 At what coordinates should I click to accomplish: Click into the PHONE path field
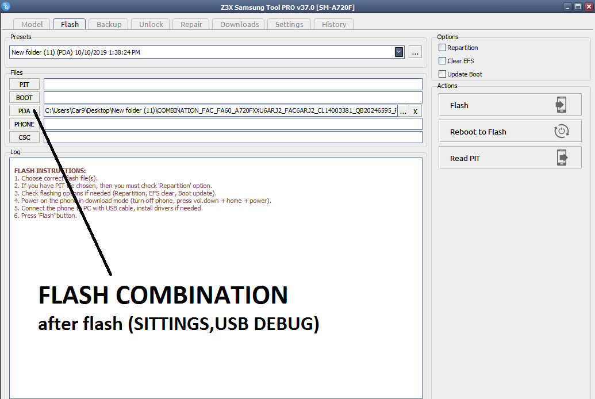[233, 124]
